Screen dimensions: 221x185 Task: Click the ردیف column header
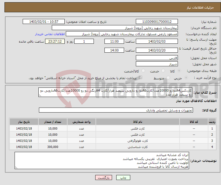(212, 122)
